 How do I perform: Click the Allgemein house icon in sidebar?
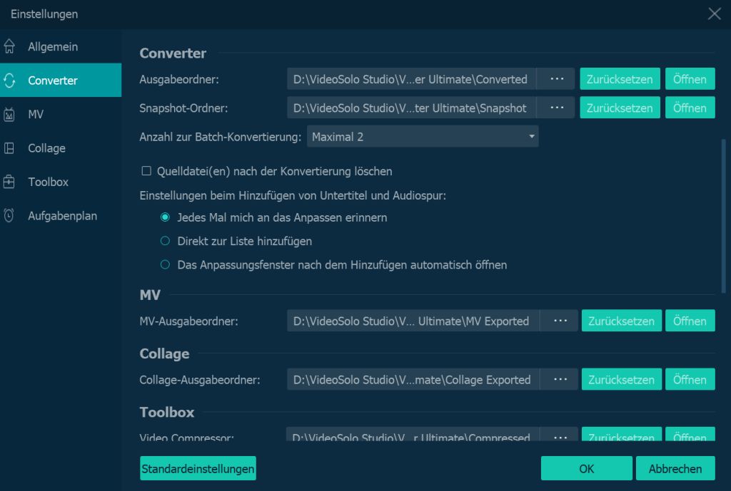click(x=9, y=47)
